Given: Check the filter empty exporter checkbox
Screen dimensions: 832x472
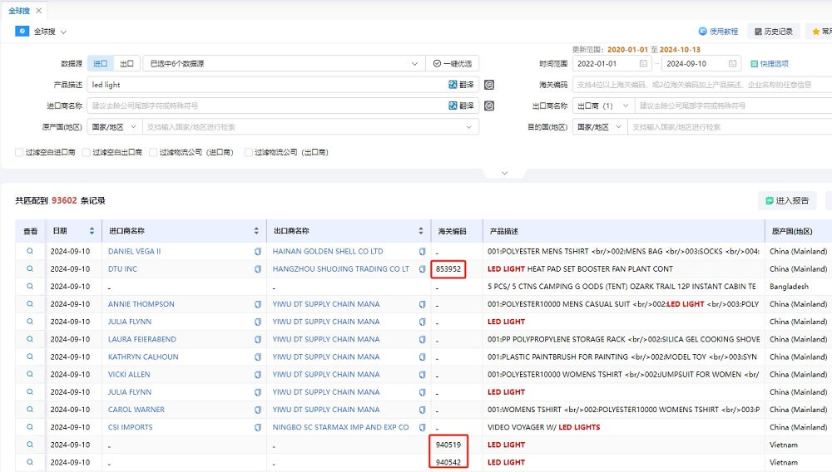Looking at the screenshot, I should (86, 153).
